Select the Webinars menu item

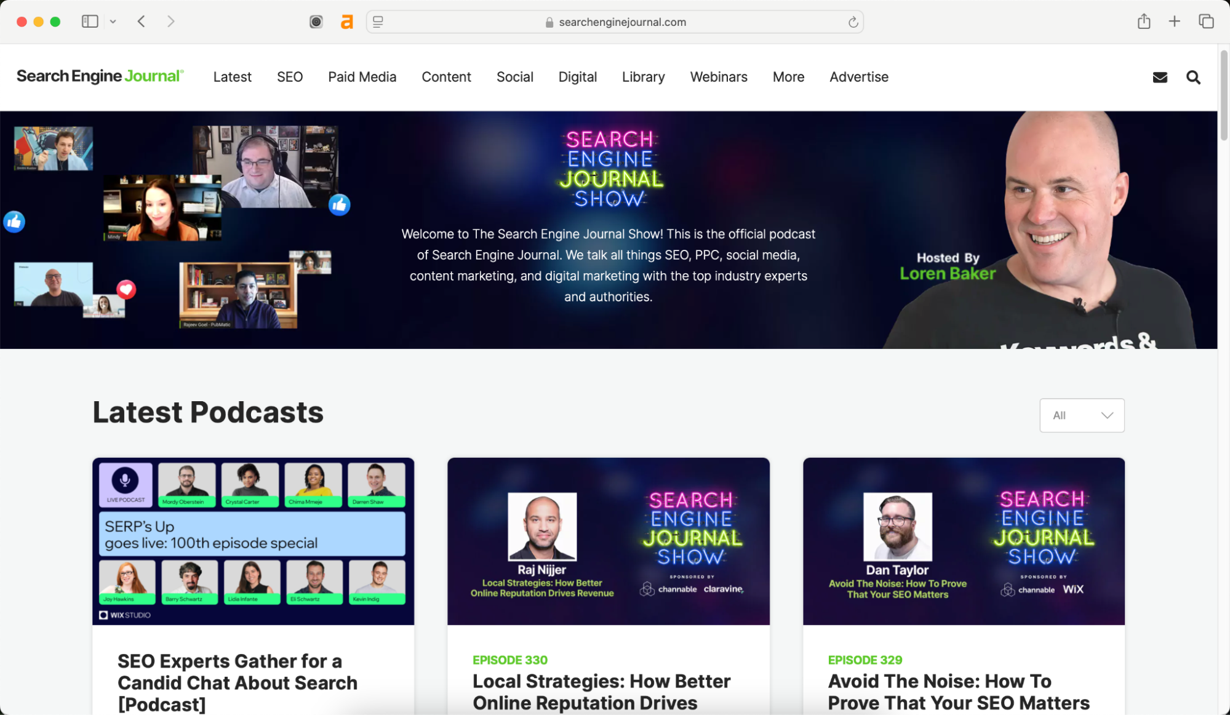click(718, 77)
